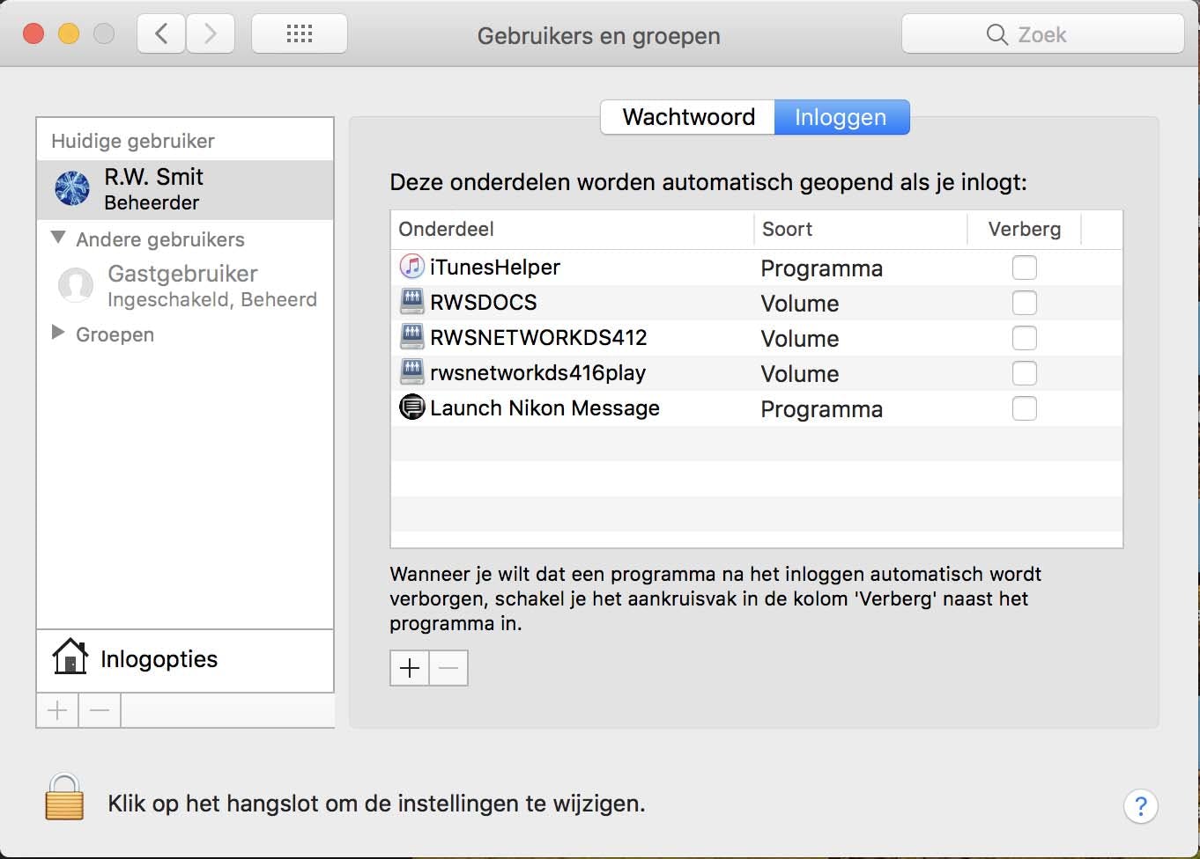Select the iTunesHelper login item name
1200x859 pixels.
point(495,267)
